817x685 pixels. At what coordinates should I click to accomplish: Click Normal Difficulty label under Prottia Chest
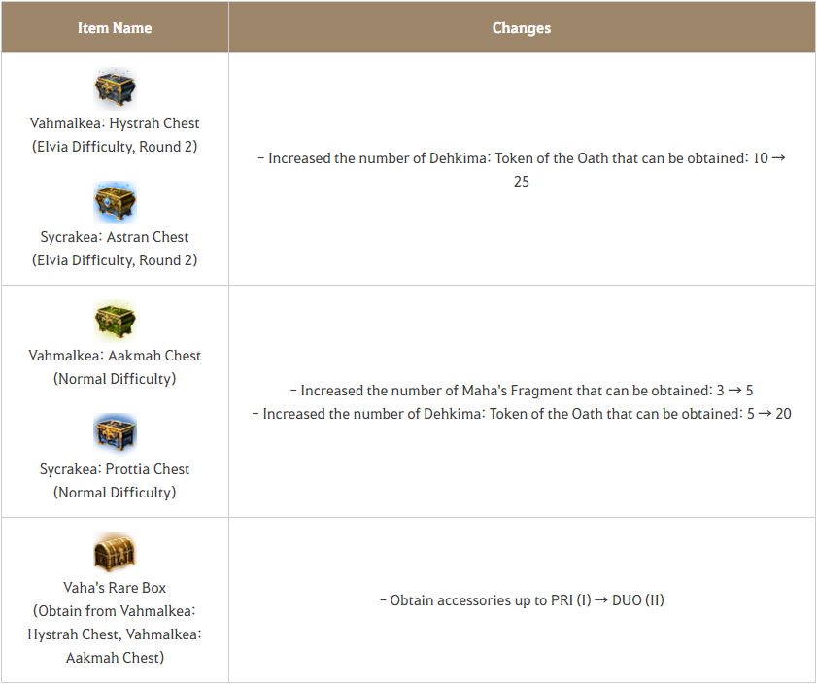(x=115, y=493)
